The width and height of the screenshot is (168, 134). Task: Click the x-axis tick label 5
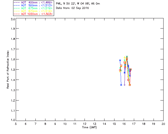(16, 124)
